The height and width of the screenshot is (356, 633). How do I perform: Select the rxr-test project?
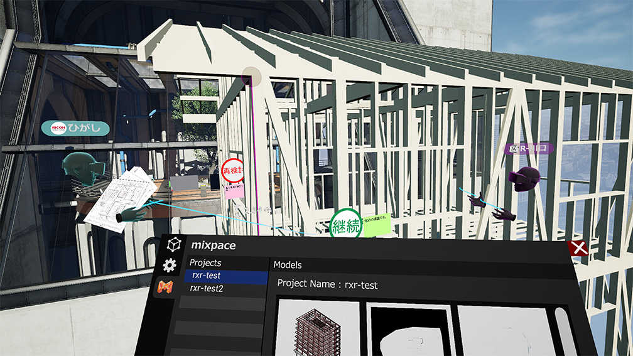point(206,276)
